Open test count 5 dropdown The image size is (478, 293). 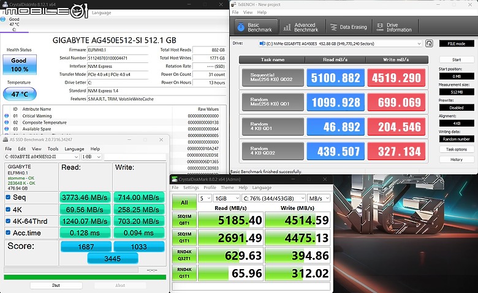pyautogui.click(x=205, y=198)
